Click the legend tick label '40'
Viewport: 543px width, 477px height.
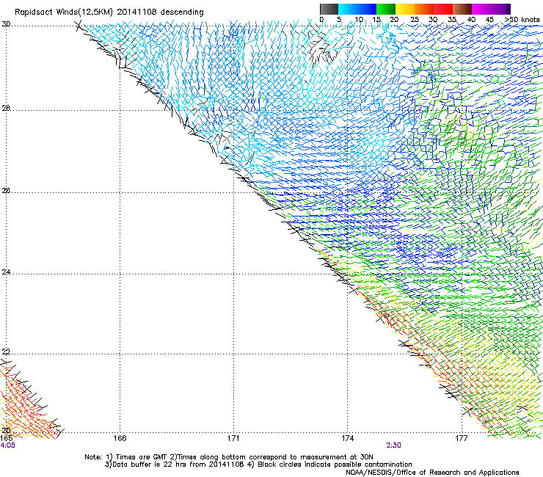pyautogui.click(x=471, y=19)
